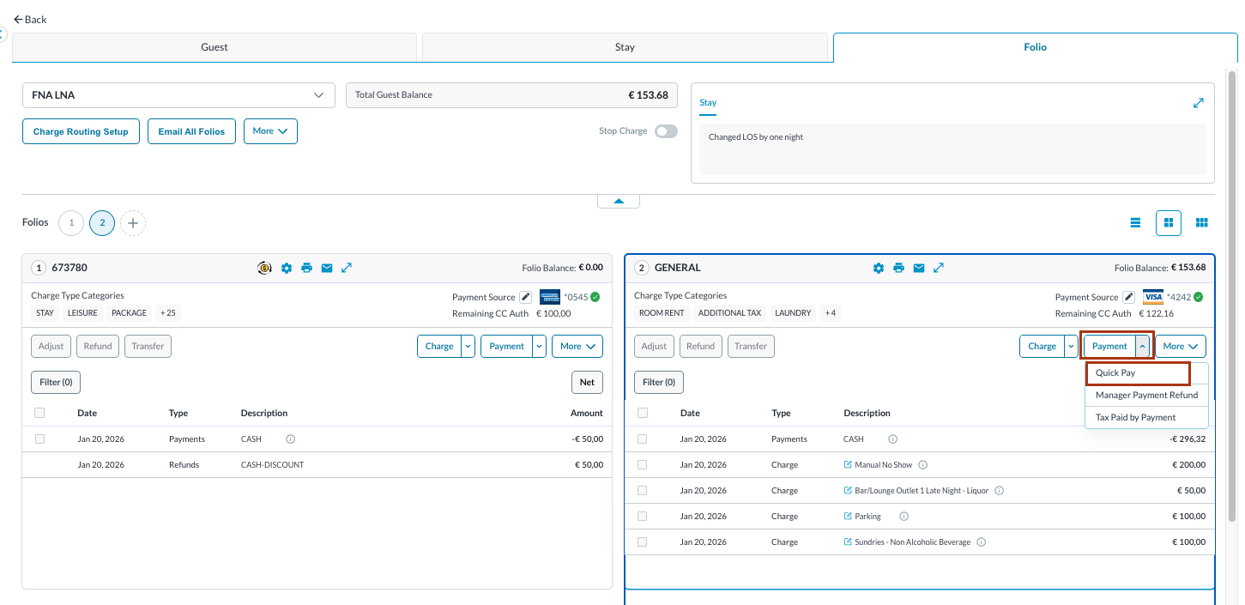The image size is (1245, 605).
Task: Edit payment source on GENERAL folio
Action: [x=1128, y=297]
